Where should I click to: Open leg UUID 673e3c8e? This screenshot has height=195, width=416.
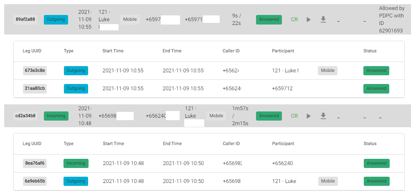pos(35,71)
